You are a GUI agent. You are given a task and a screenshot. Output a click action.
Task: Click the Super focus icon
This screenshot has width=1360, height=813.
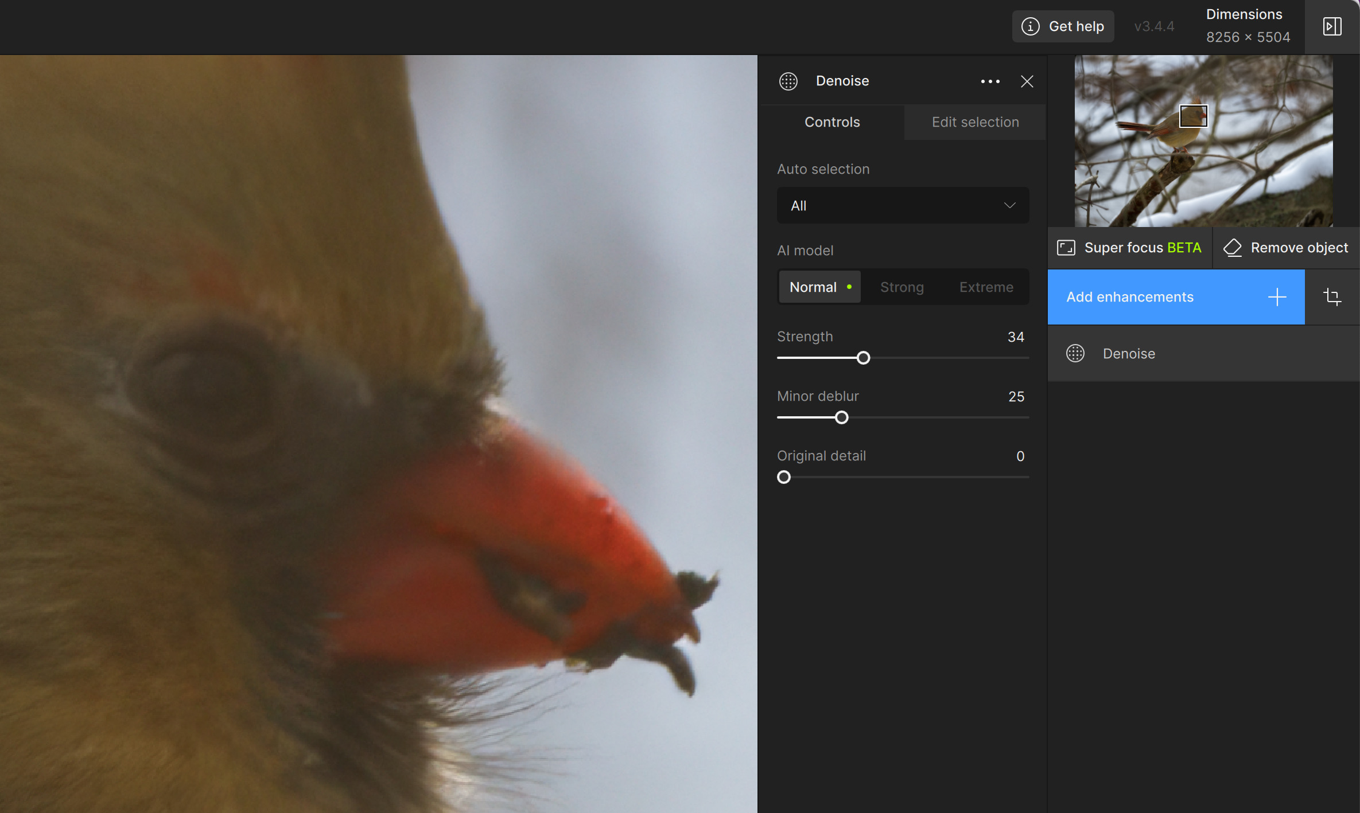(x=1066, y=248)
